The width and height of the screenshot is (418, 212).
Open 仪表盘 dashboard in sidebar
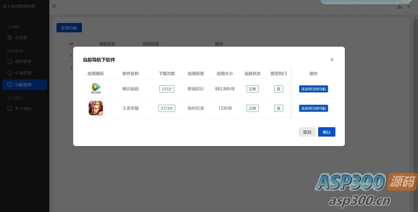pos(21,38)
